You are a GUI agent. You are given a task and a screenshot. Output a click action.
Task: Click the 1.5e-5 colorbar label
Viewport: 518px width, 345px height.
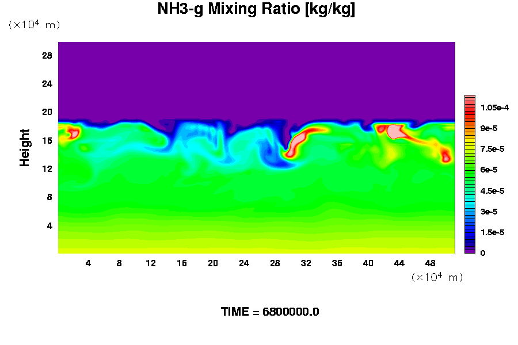[x=493, y=232]
